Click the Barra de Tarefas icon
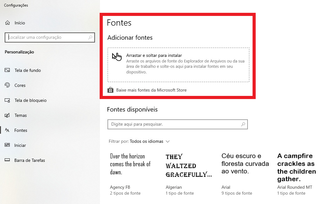Screen dimensions: 324x204 pyautogui.click(x=8, y=160)
